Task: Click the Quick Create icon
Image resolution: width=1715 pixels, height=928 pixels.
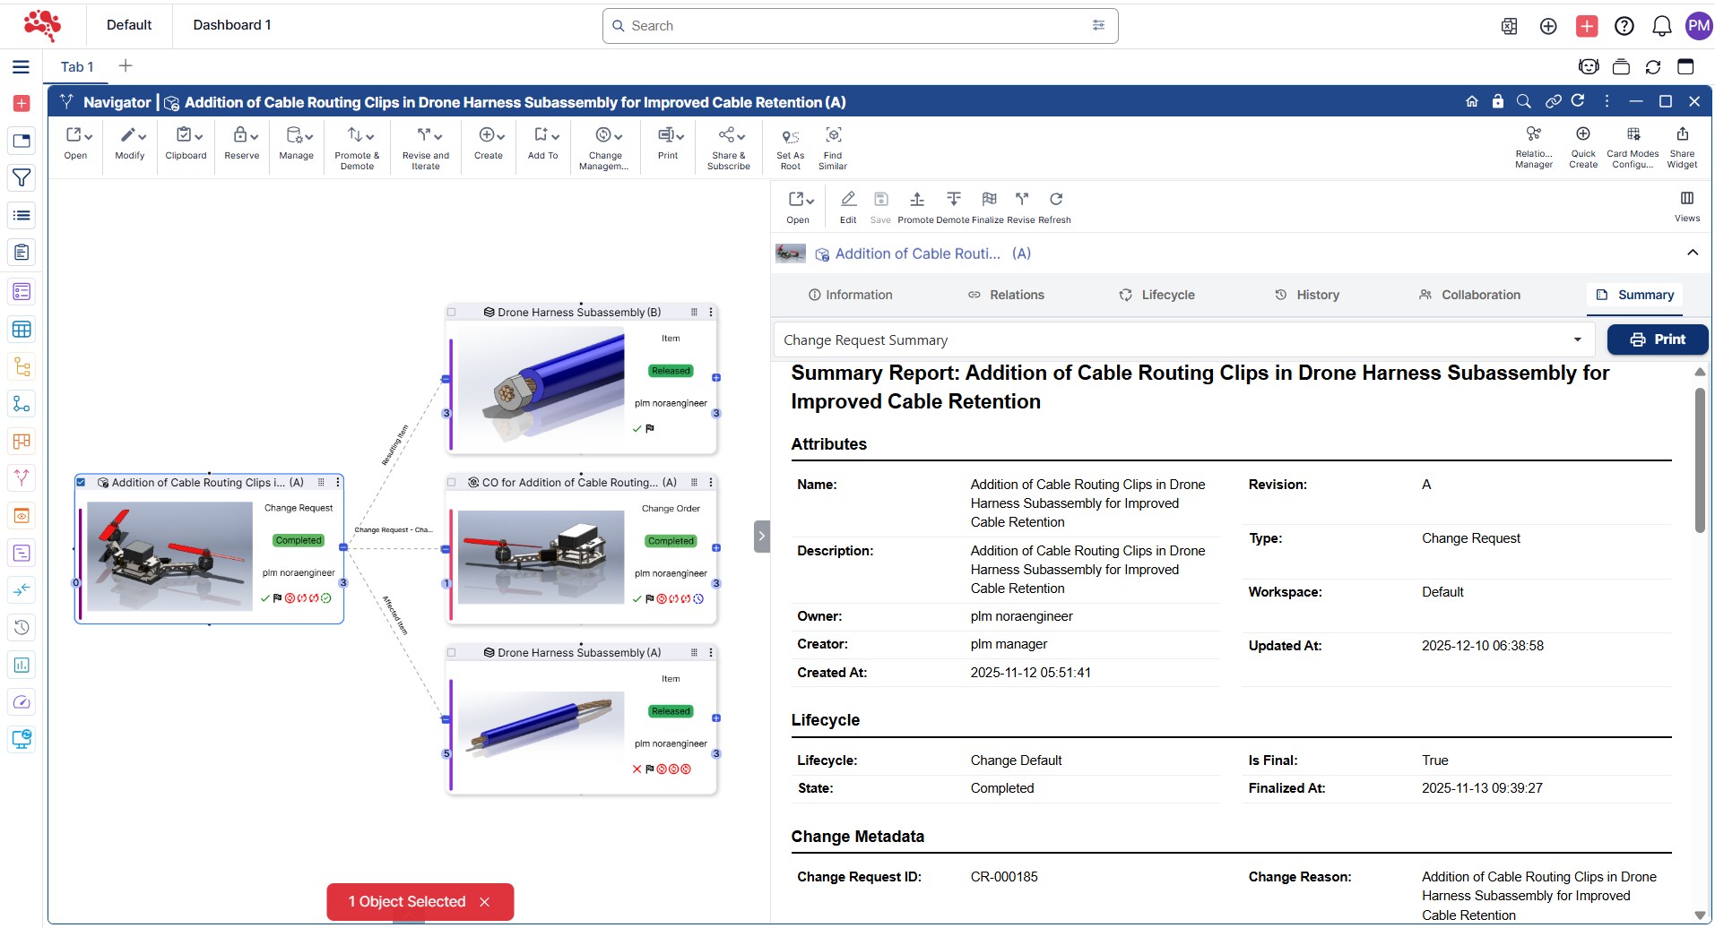Action: 1582,134
